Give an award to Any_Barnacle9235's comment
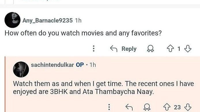The height and width of the screenshot is (112, 200). pos(150,49)
